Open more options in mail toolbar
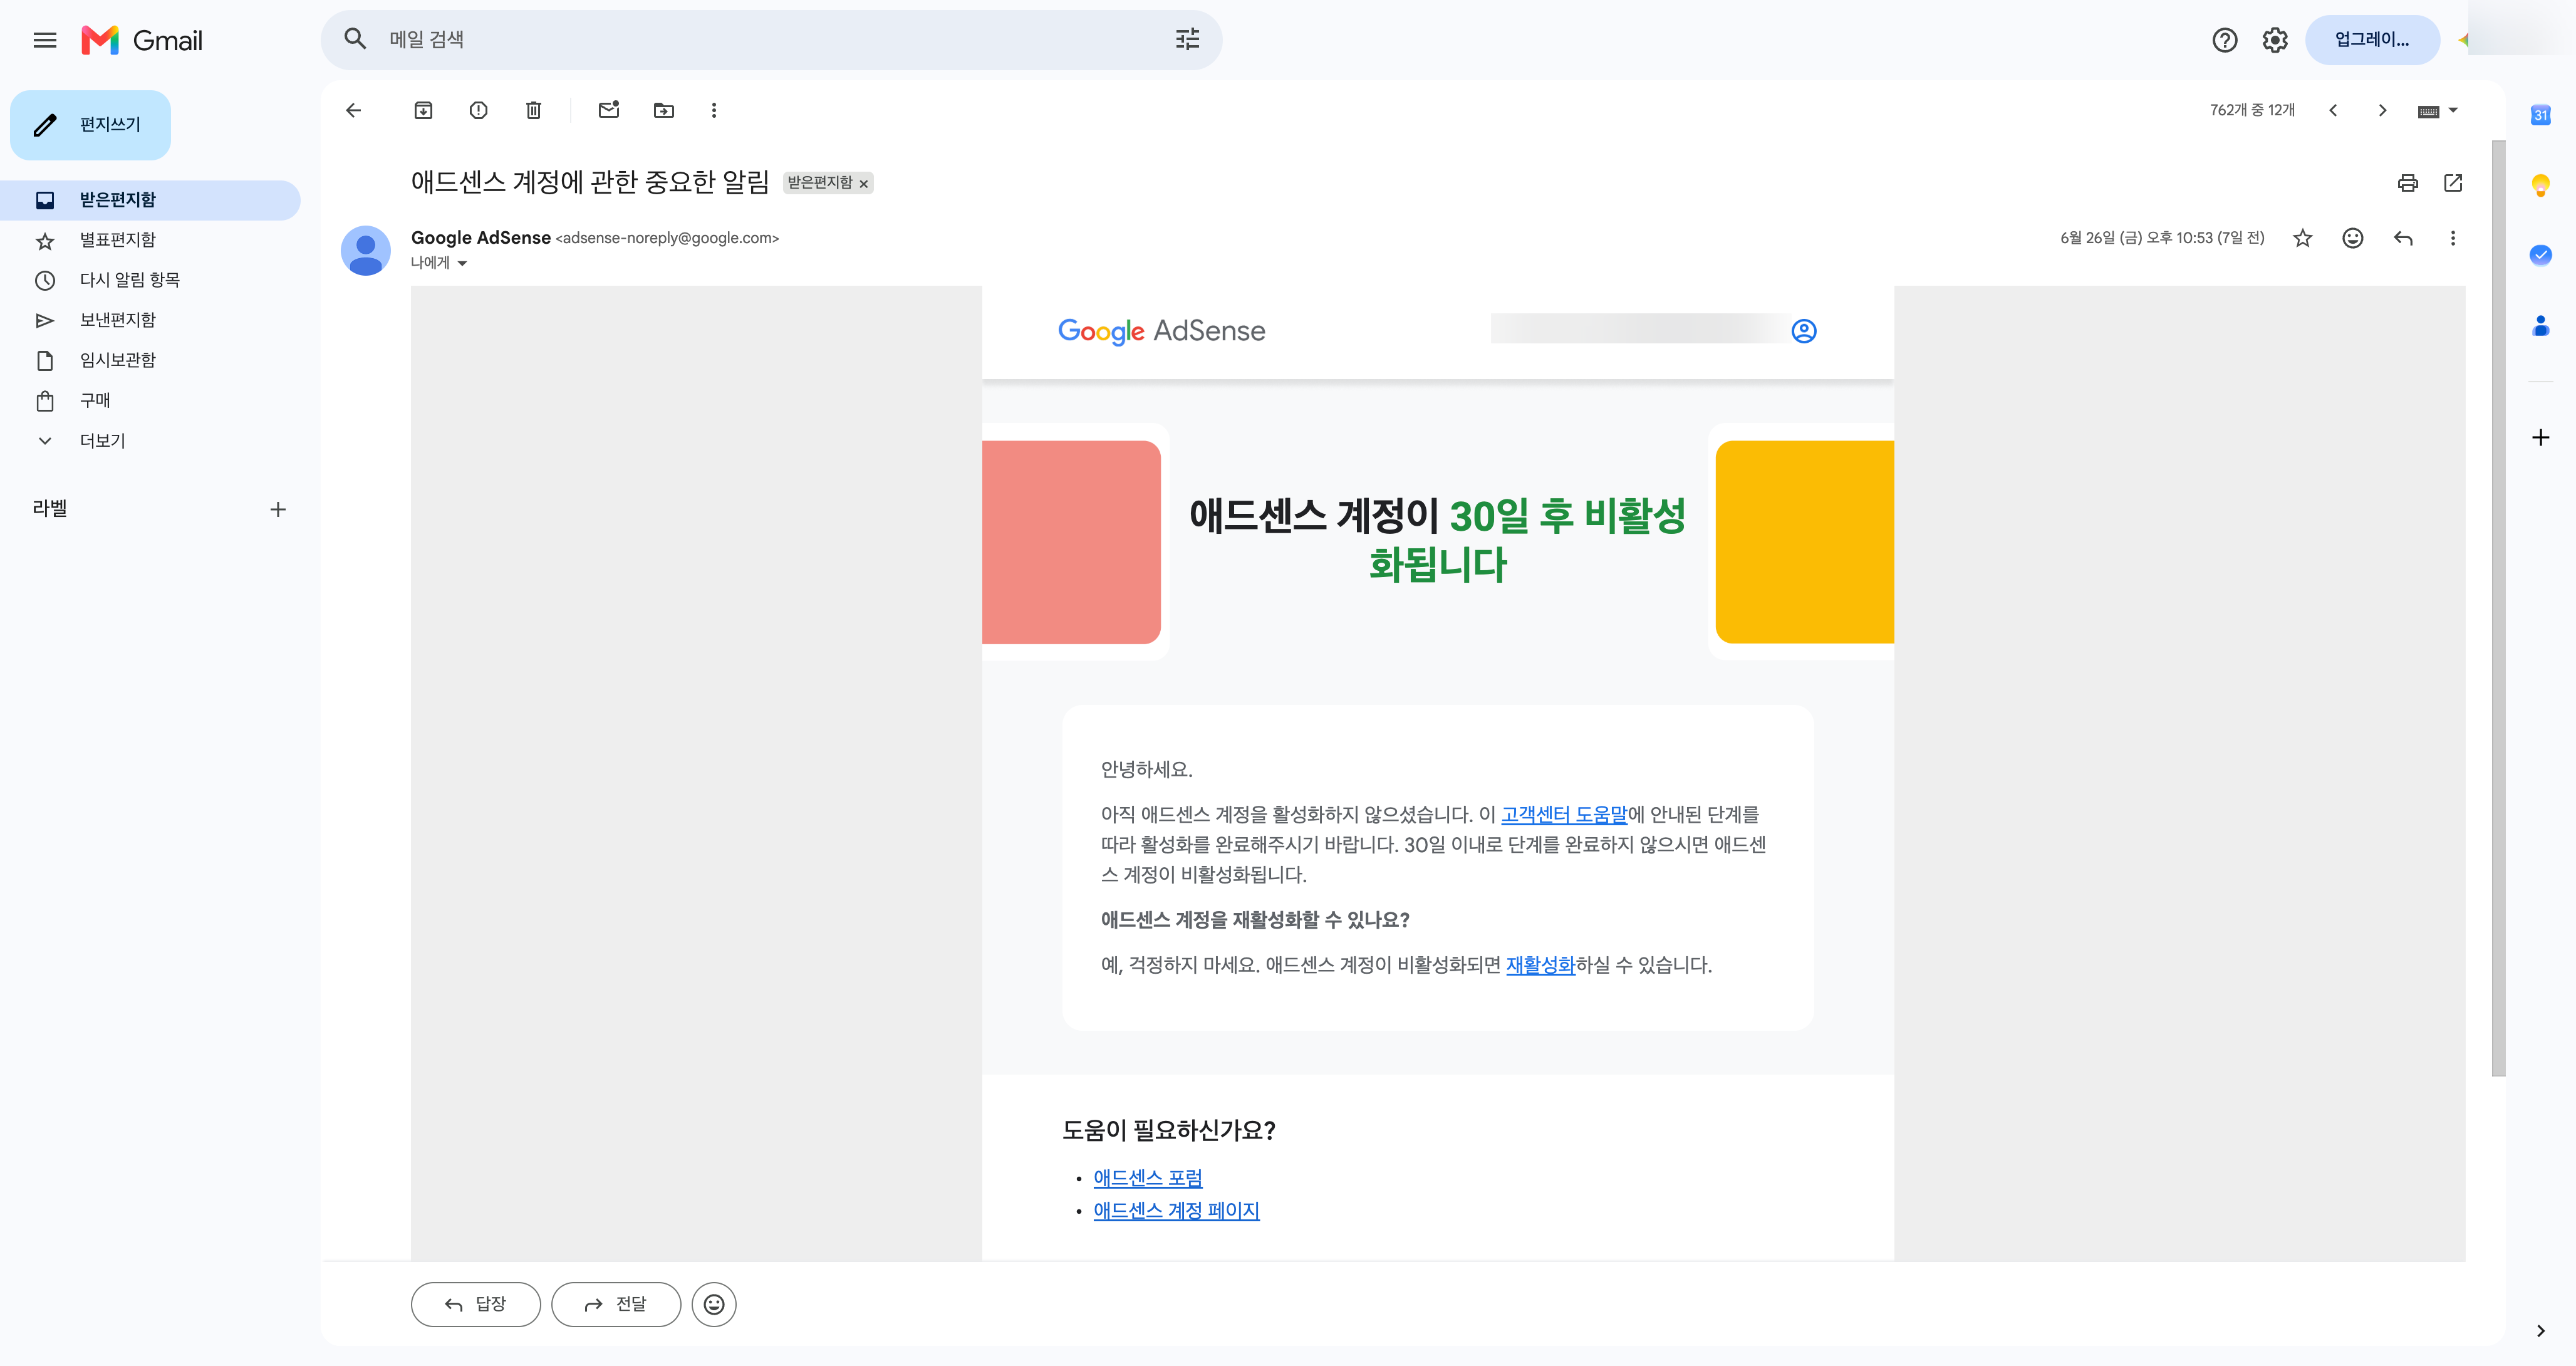Image resolution: width=2576 pixels, height=1366 pixels. coord(714,110)
